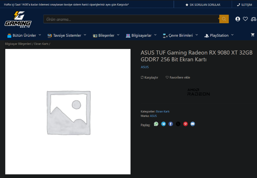Share product via Pinterest icon

[x=185, y=124]
